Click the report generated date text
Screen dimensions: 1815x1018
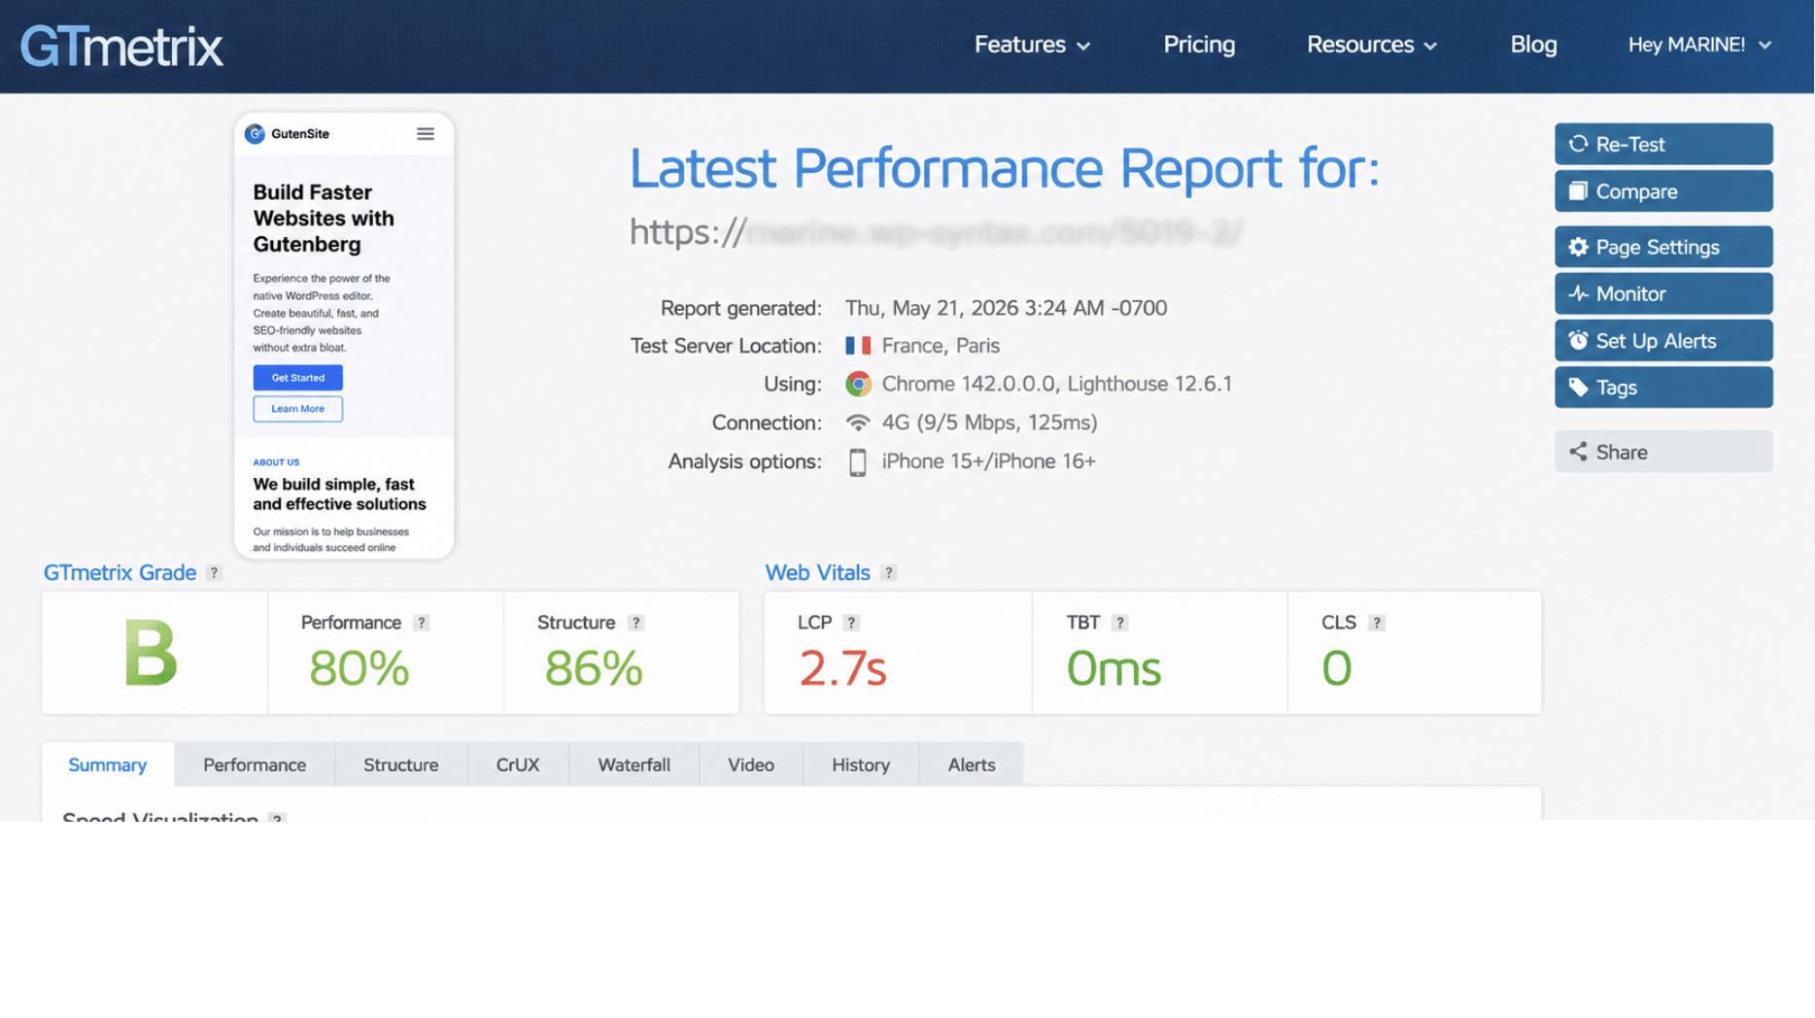tap(1006, 308)
